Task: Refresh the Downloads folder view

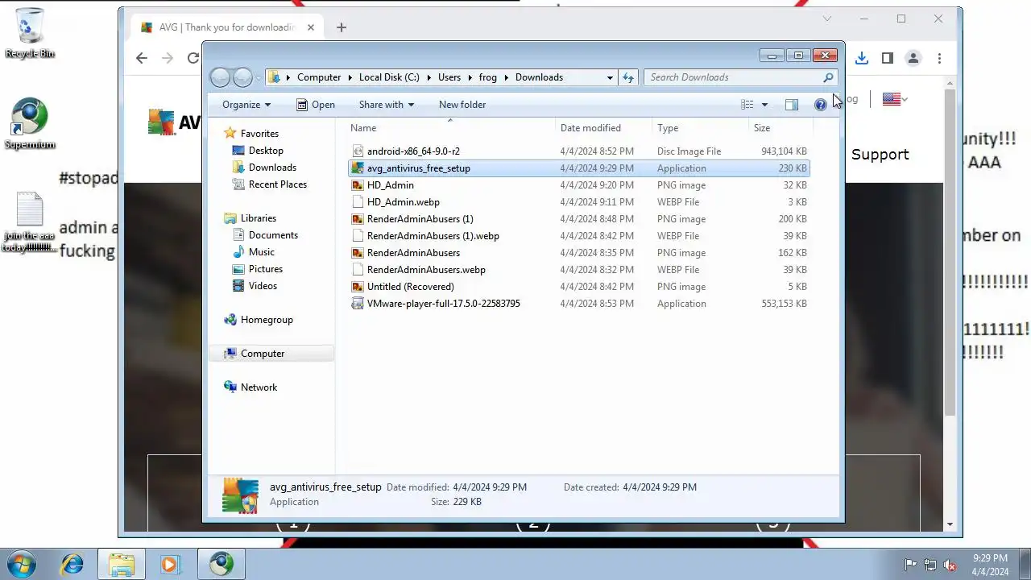Action: click(x=628, y=77)
